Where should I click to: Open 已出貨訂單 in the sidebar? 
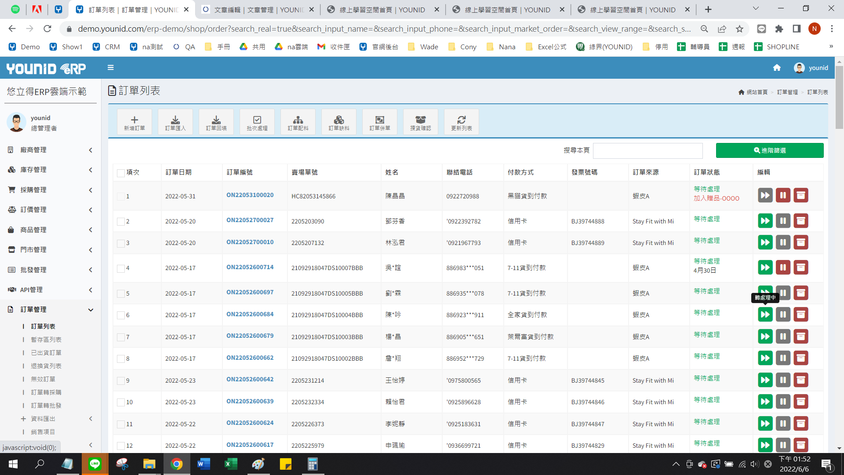(x=46, y=353)
